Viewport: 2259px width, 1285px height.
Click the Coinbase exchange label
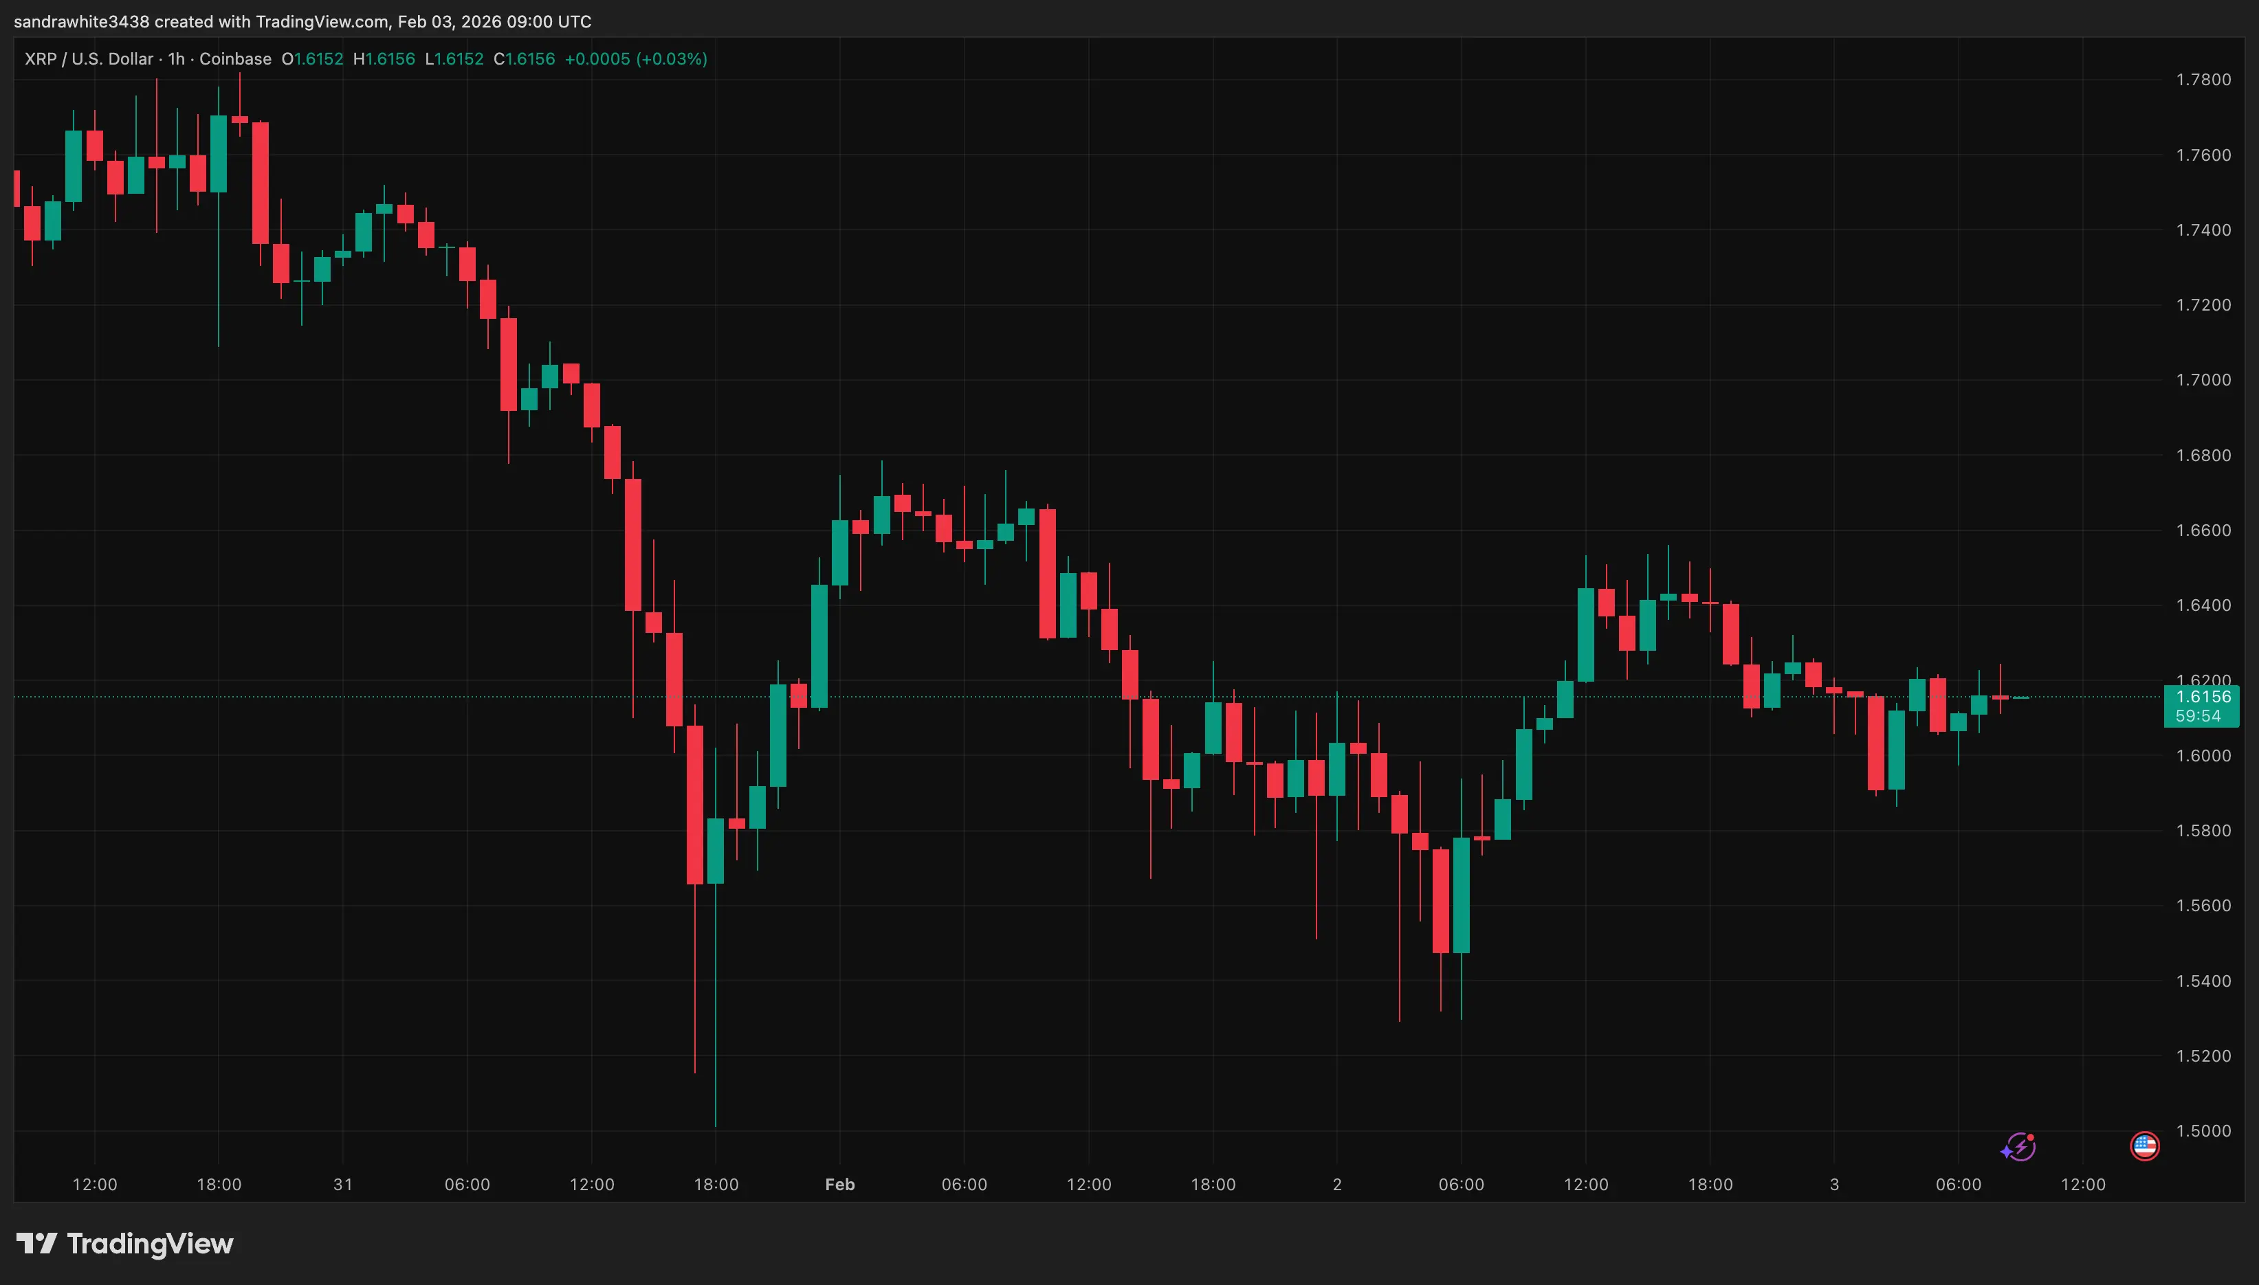point(235,58)
